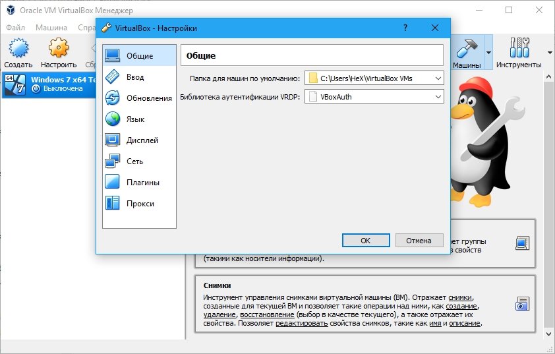
Task: Open the Файл menu
Action: 16,28
